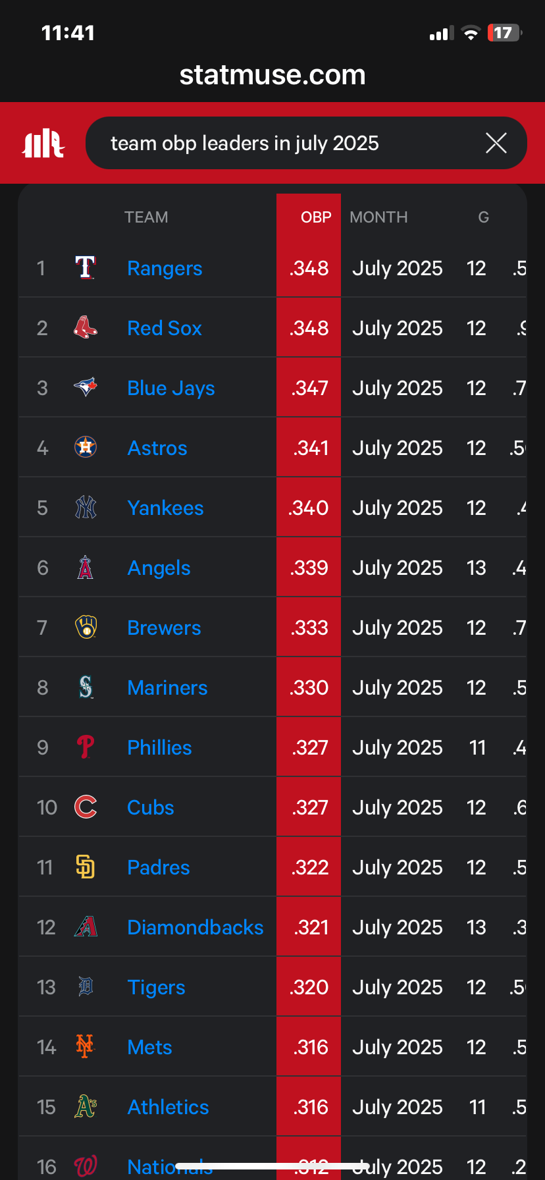Tap the Padres team logo
This screenshot has height=1180, width=545.
[86, 867]
